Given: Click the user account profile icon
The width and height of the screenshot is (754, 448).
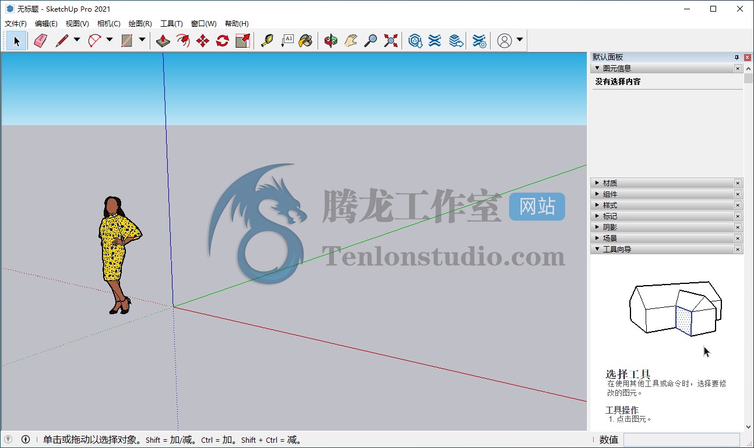Looking at the screenshot, I should (x=505, y=41).
